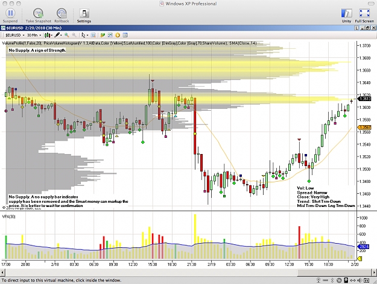
Task: Click the VM keyboard/dash status icon
Action: (325, 280)
